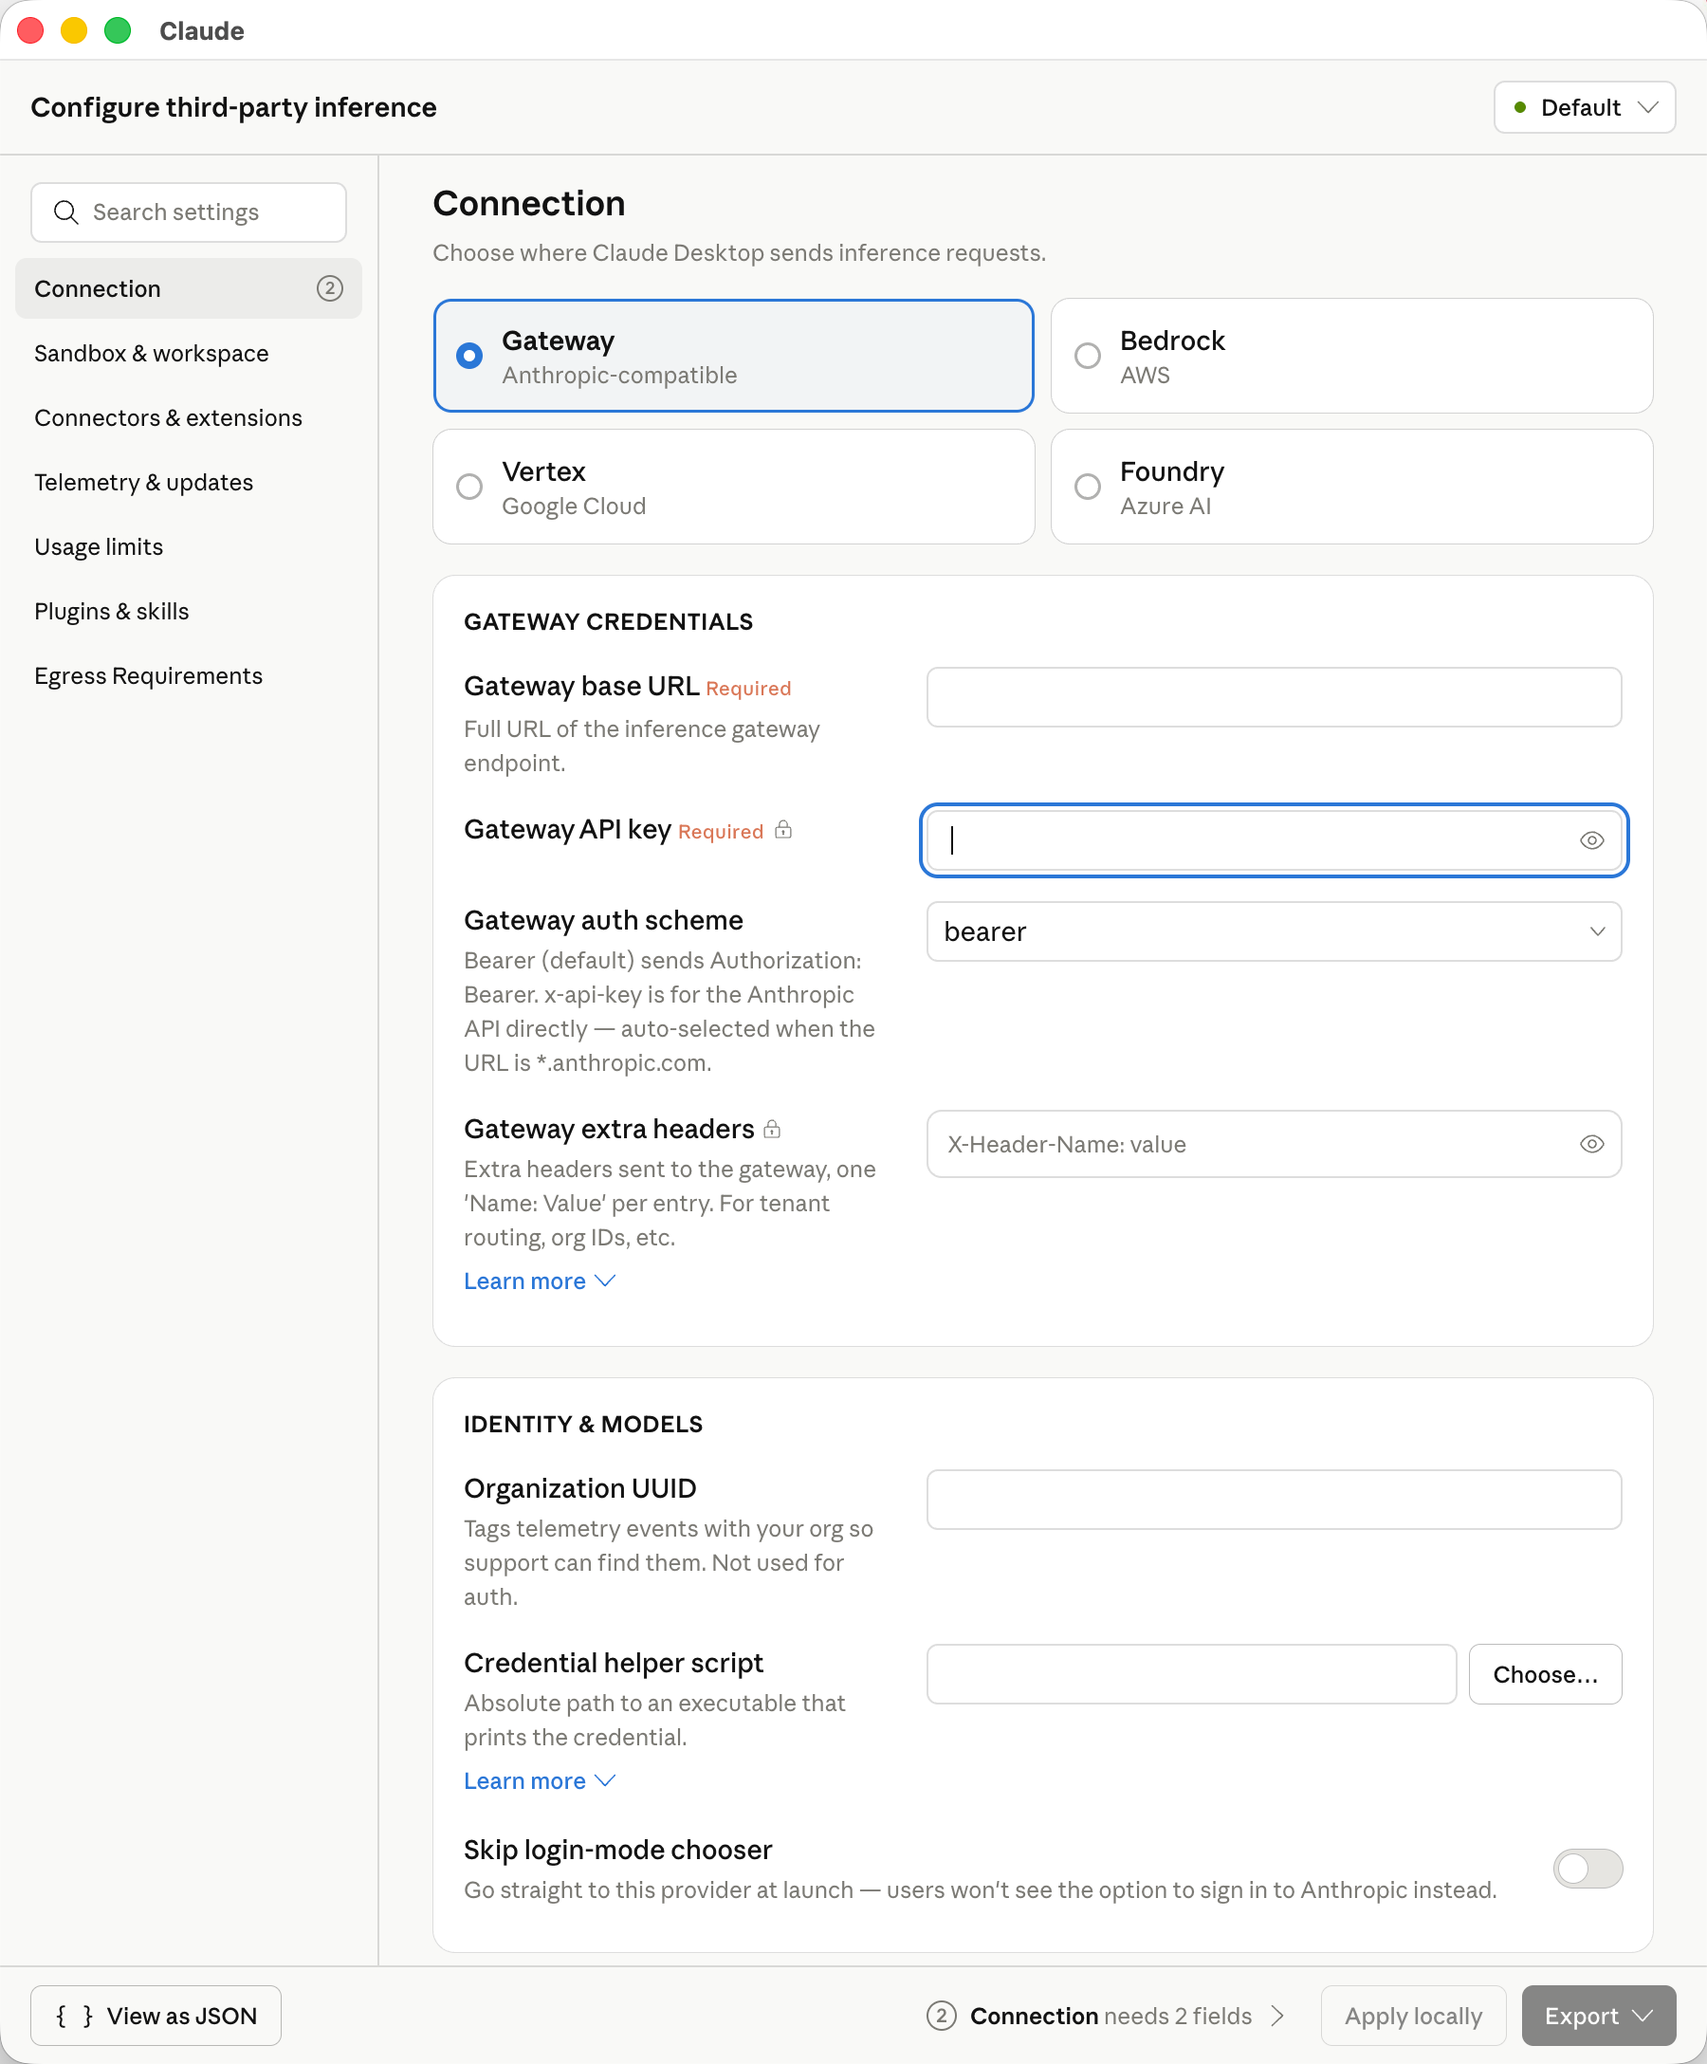
Task: Click the curly braces icon in View as JSON
Action: 75,2016
